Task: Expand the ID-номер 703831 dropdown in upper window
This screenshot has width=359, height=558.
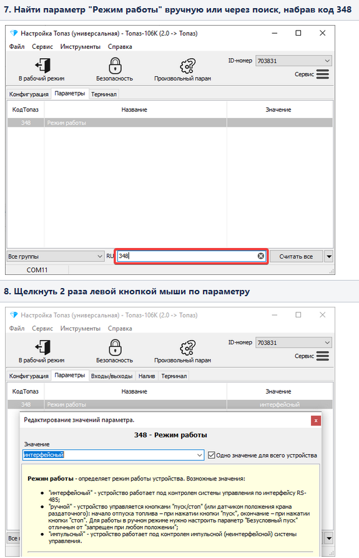Action: 327,61
